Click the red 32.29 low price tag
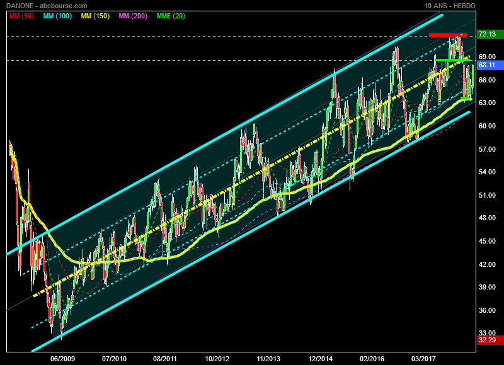 click(490, 340)
